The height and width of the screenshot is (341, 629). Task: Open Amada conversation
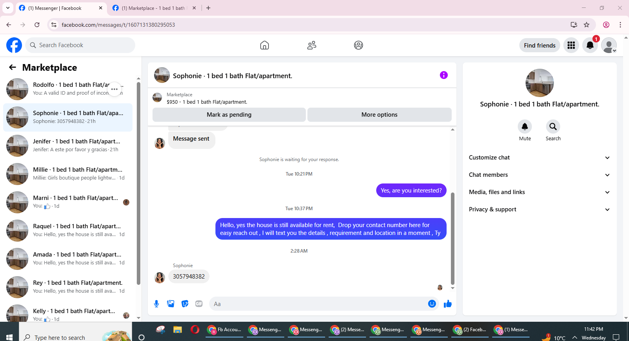(68, 259)
